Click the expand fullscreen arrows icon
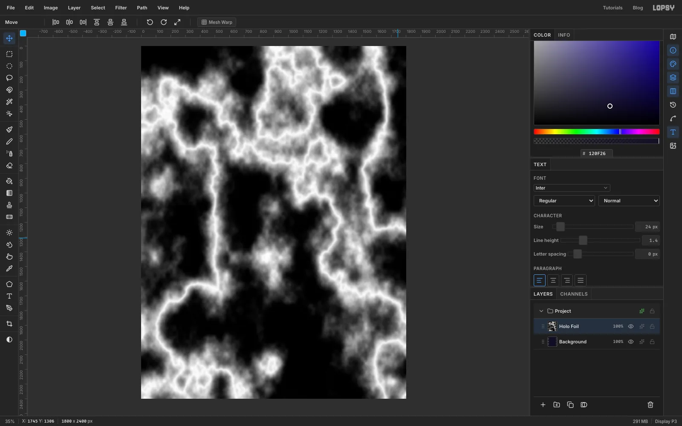The image size is (682, 426). 177,22
